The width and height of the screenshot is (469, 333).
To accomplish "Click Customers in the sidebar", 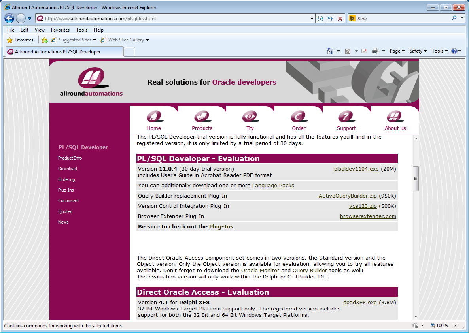I will [x=68, y=201].
